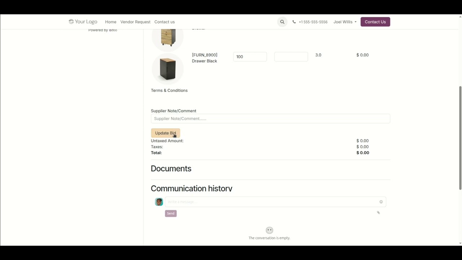Click the Terms & Conditions label
The width and height of the screenshot is (462, 260).
169,90
